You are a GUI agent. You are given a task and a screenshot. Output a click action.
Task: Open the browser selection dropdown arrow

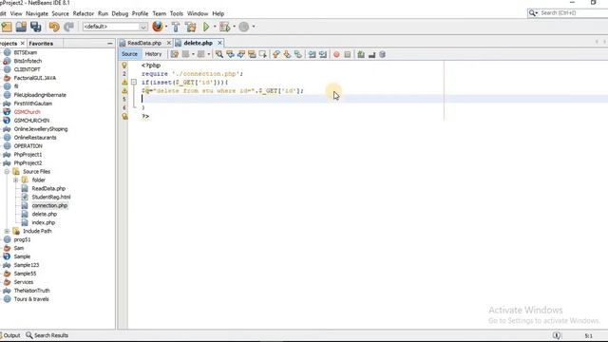pos(166,27)
